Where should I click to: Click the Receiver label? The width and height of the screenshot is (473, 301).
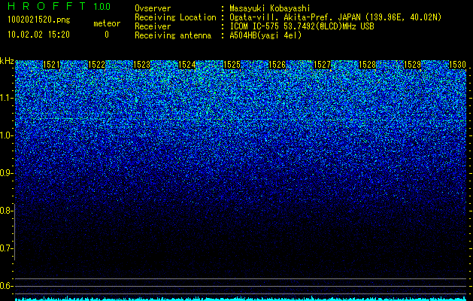tap(153, 26)
